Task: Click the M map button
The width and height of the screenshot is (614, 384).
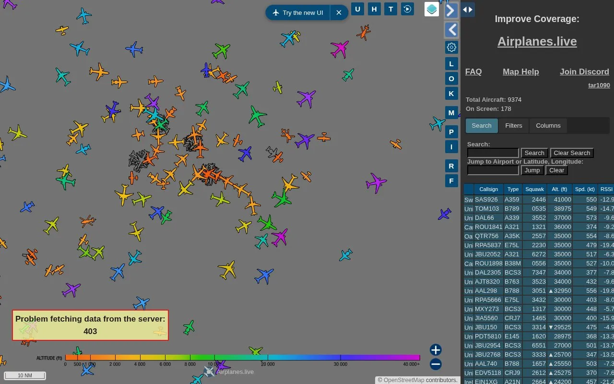Action: (x=451, y=113)
